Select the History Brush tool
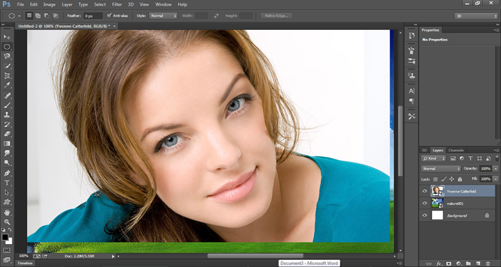Viewport: 501px width, 267px height. click(x=7, y=124)
